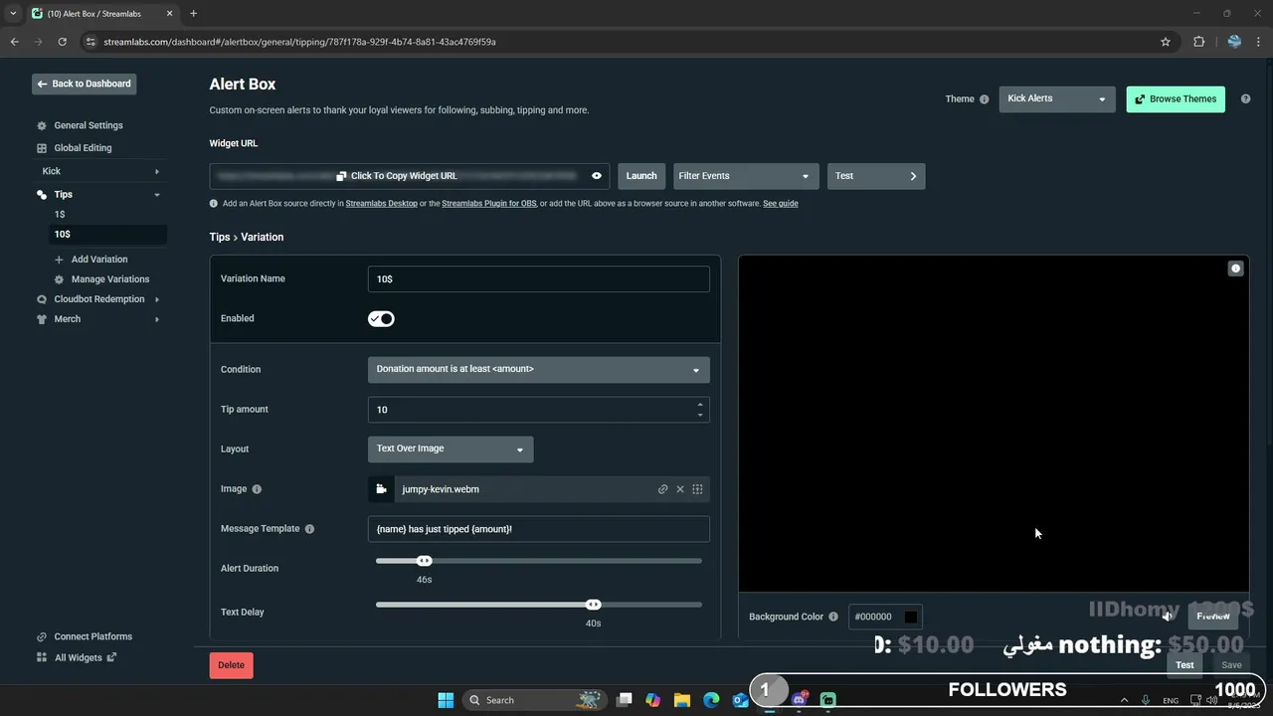
Task: Click the Message Template input field
Action: click(539, 529)
